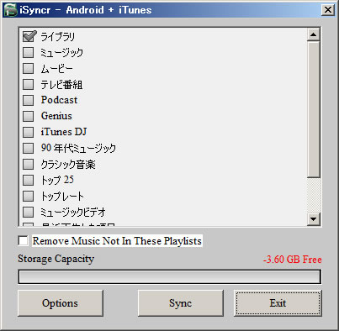Select the 90 年代ミュージック list label
The width and height of the screenshot is (339, 331).
[x=78, y=148]
